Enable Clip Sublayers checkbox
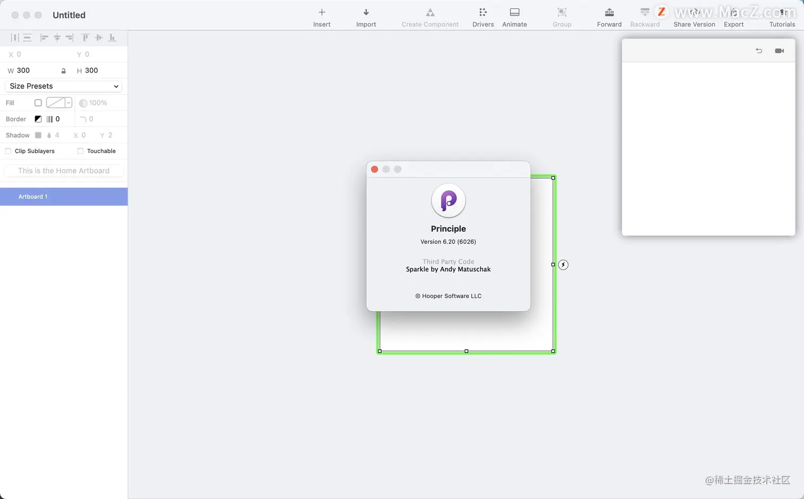 point(8,151)
